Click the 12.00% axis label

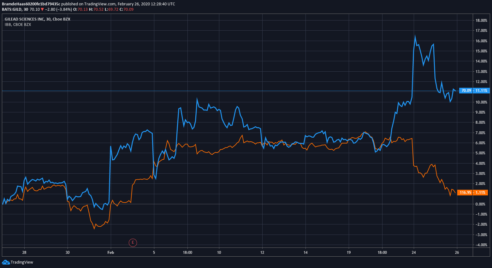point(481,82)
